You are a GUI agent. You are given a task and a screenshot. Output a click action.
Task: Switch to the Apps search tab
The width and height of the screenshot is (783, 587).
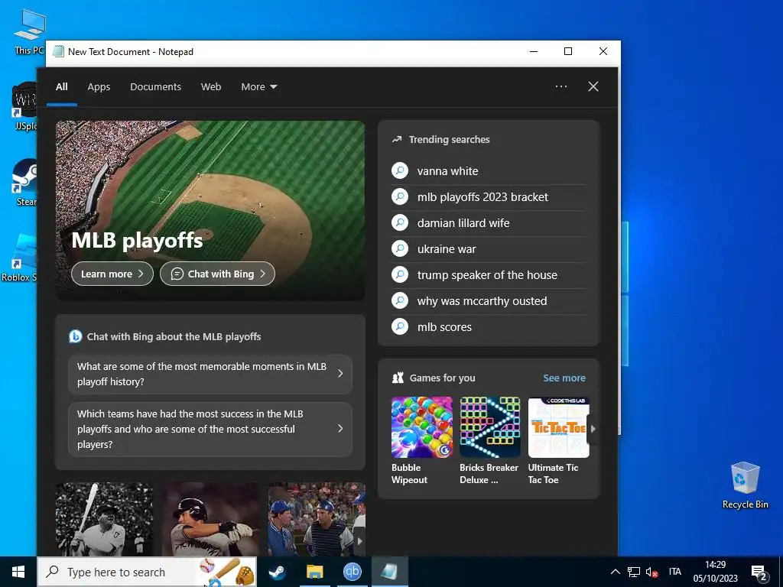click(x=99, y=87)
